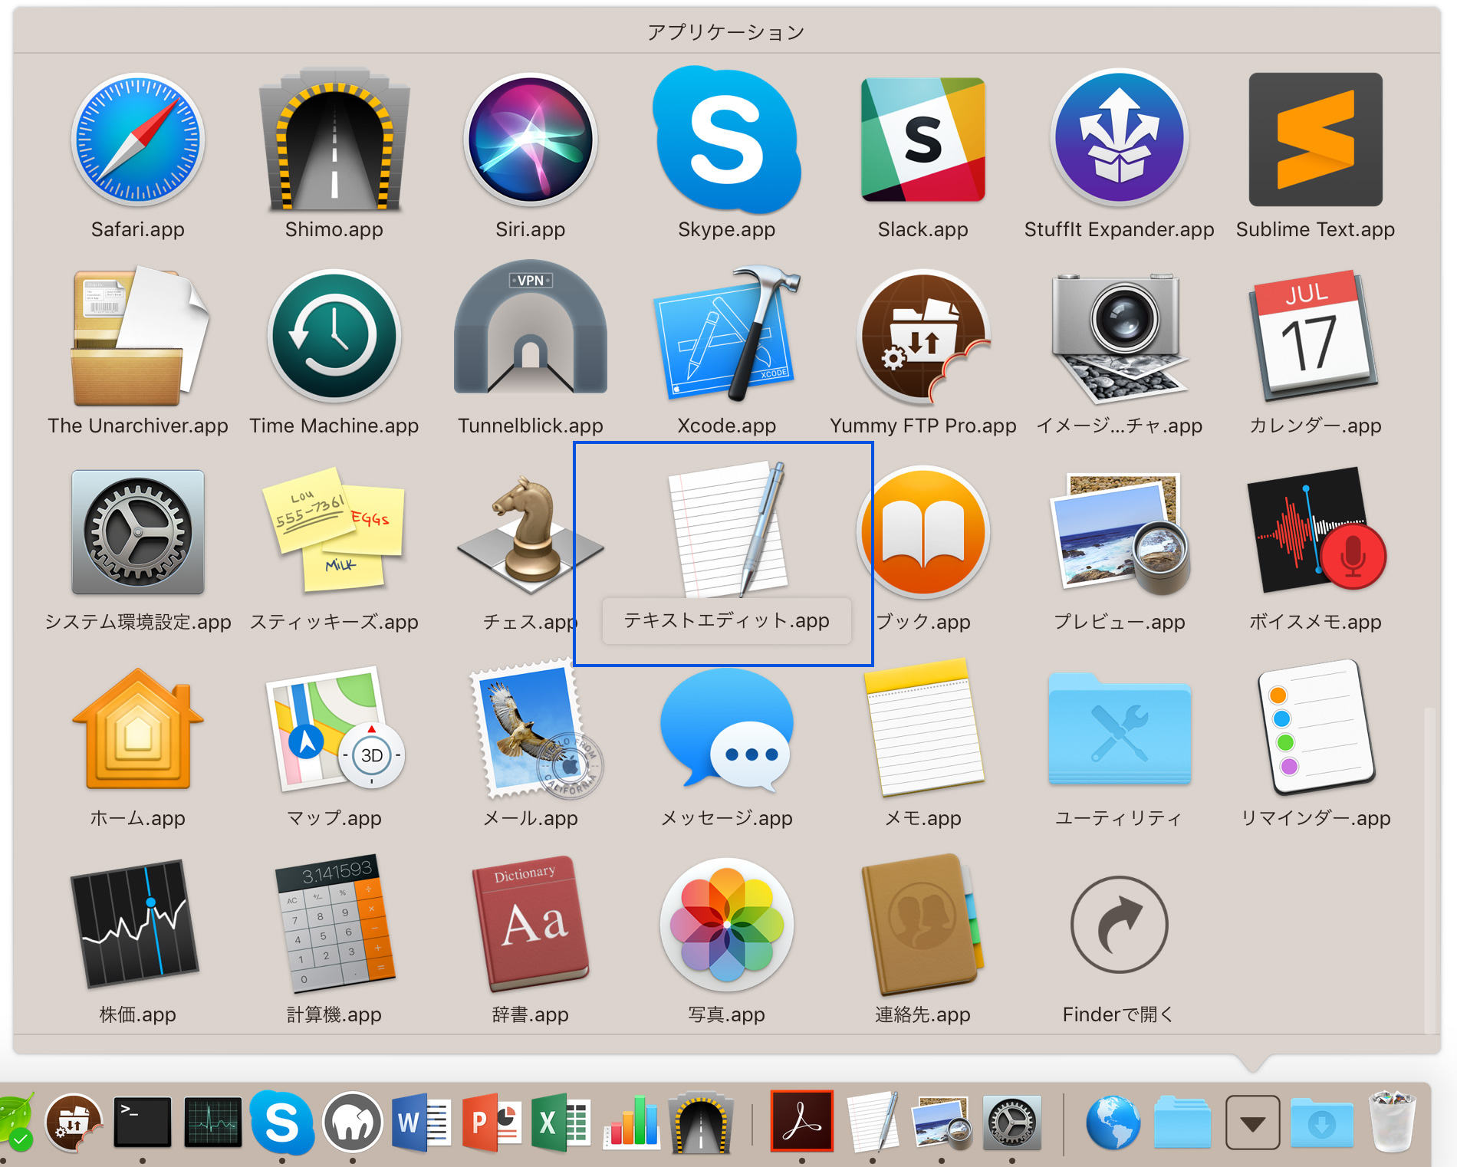This screenshot has width=1457, height=1167.
Task: Open Numbers chart icon in Dock
Action: (x=632, y=1123)
